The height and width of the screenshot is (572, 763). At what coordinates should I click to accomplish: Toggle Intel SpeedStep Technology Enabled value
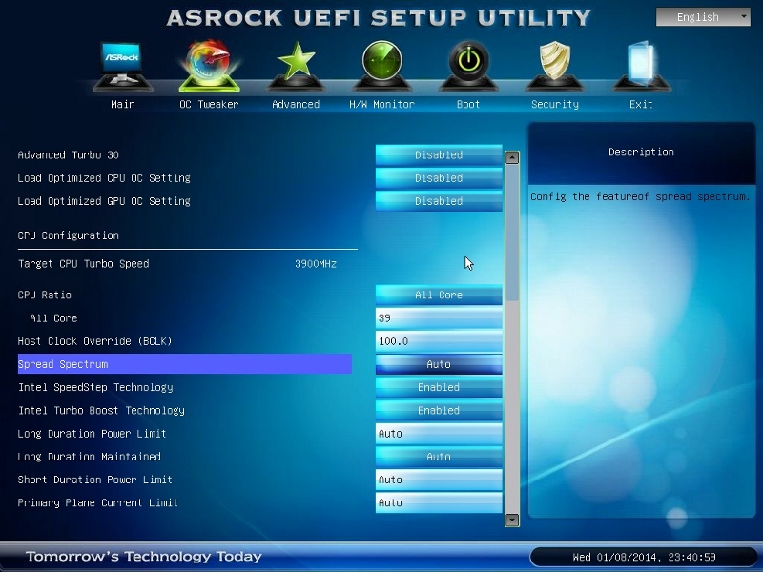pos(439,387)
